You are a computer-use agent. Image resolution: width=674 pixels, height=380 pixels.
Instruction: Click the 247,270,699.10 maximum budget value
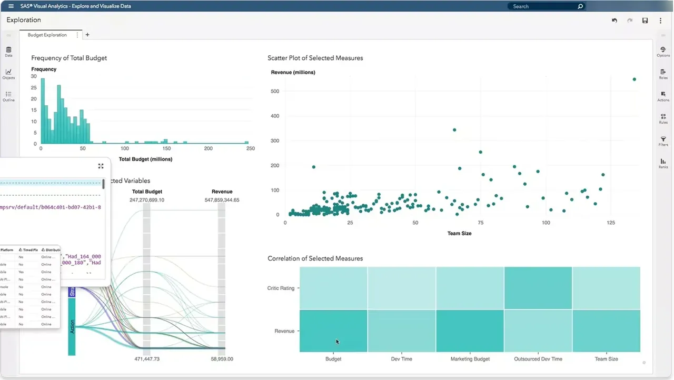[147, 200]
